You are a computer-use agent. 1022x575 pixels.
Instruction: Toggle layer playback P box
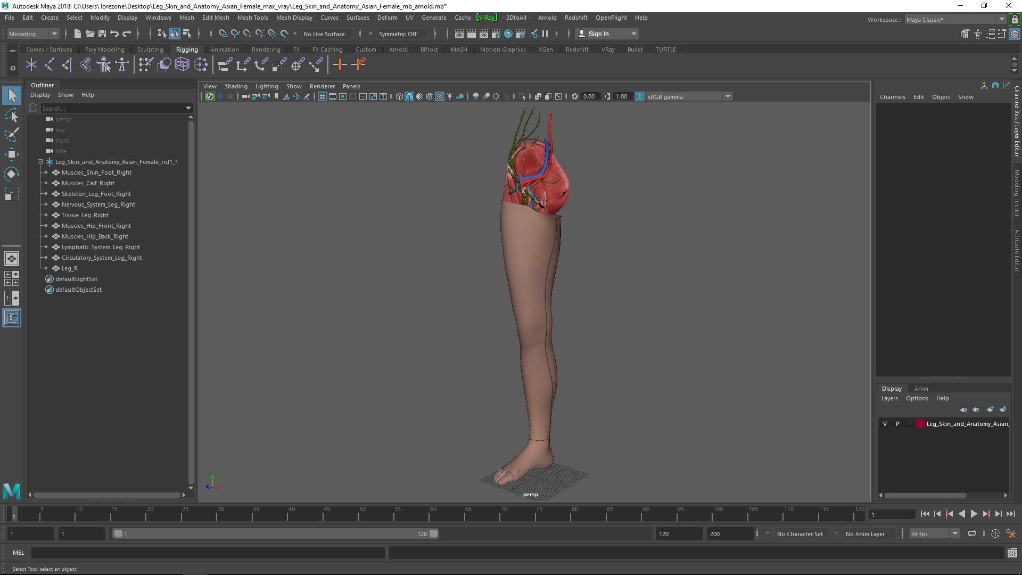[x=897, y=424]
